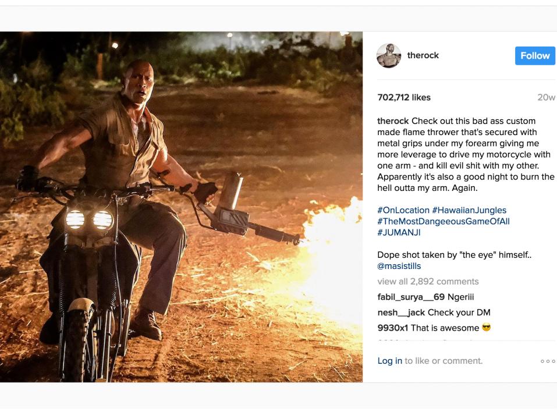Open therock username in the post header

pyautogui.click(x=423, y=55)
